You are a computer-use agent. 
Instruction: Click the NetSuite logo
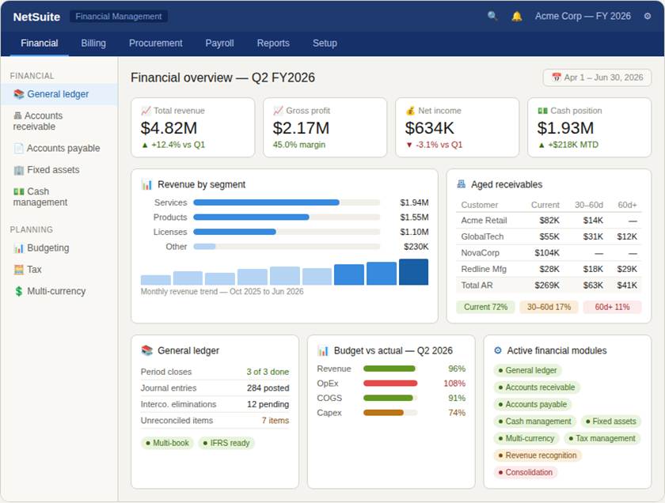click(36, 17)
